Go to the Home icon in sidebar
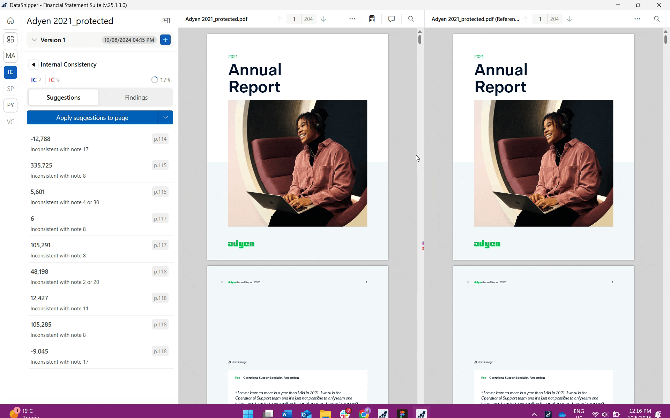Image resolution: width=670 pixels, height=418 pixels. [x=10, y=21]
